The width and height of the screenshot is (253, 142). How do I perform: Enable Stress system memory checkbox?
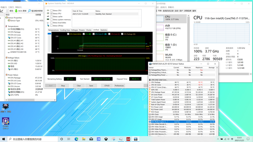point(51,20)
